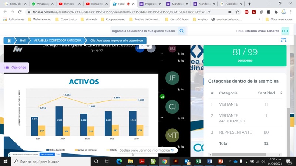Click the categories table horizontal scrollbar
The image size is (296, 166).
click(x=239, y=155)
